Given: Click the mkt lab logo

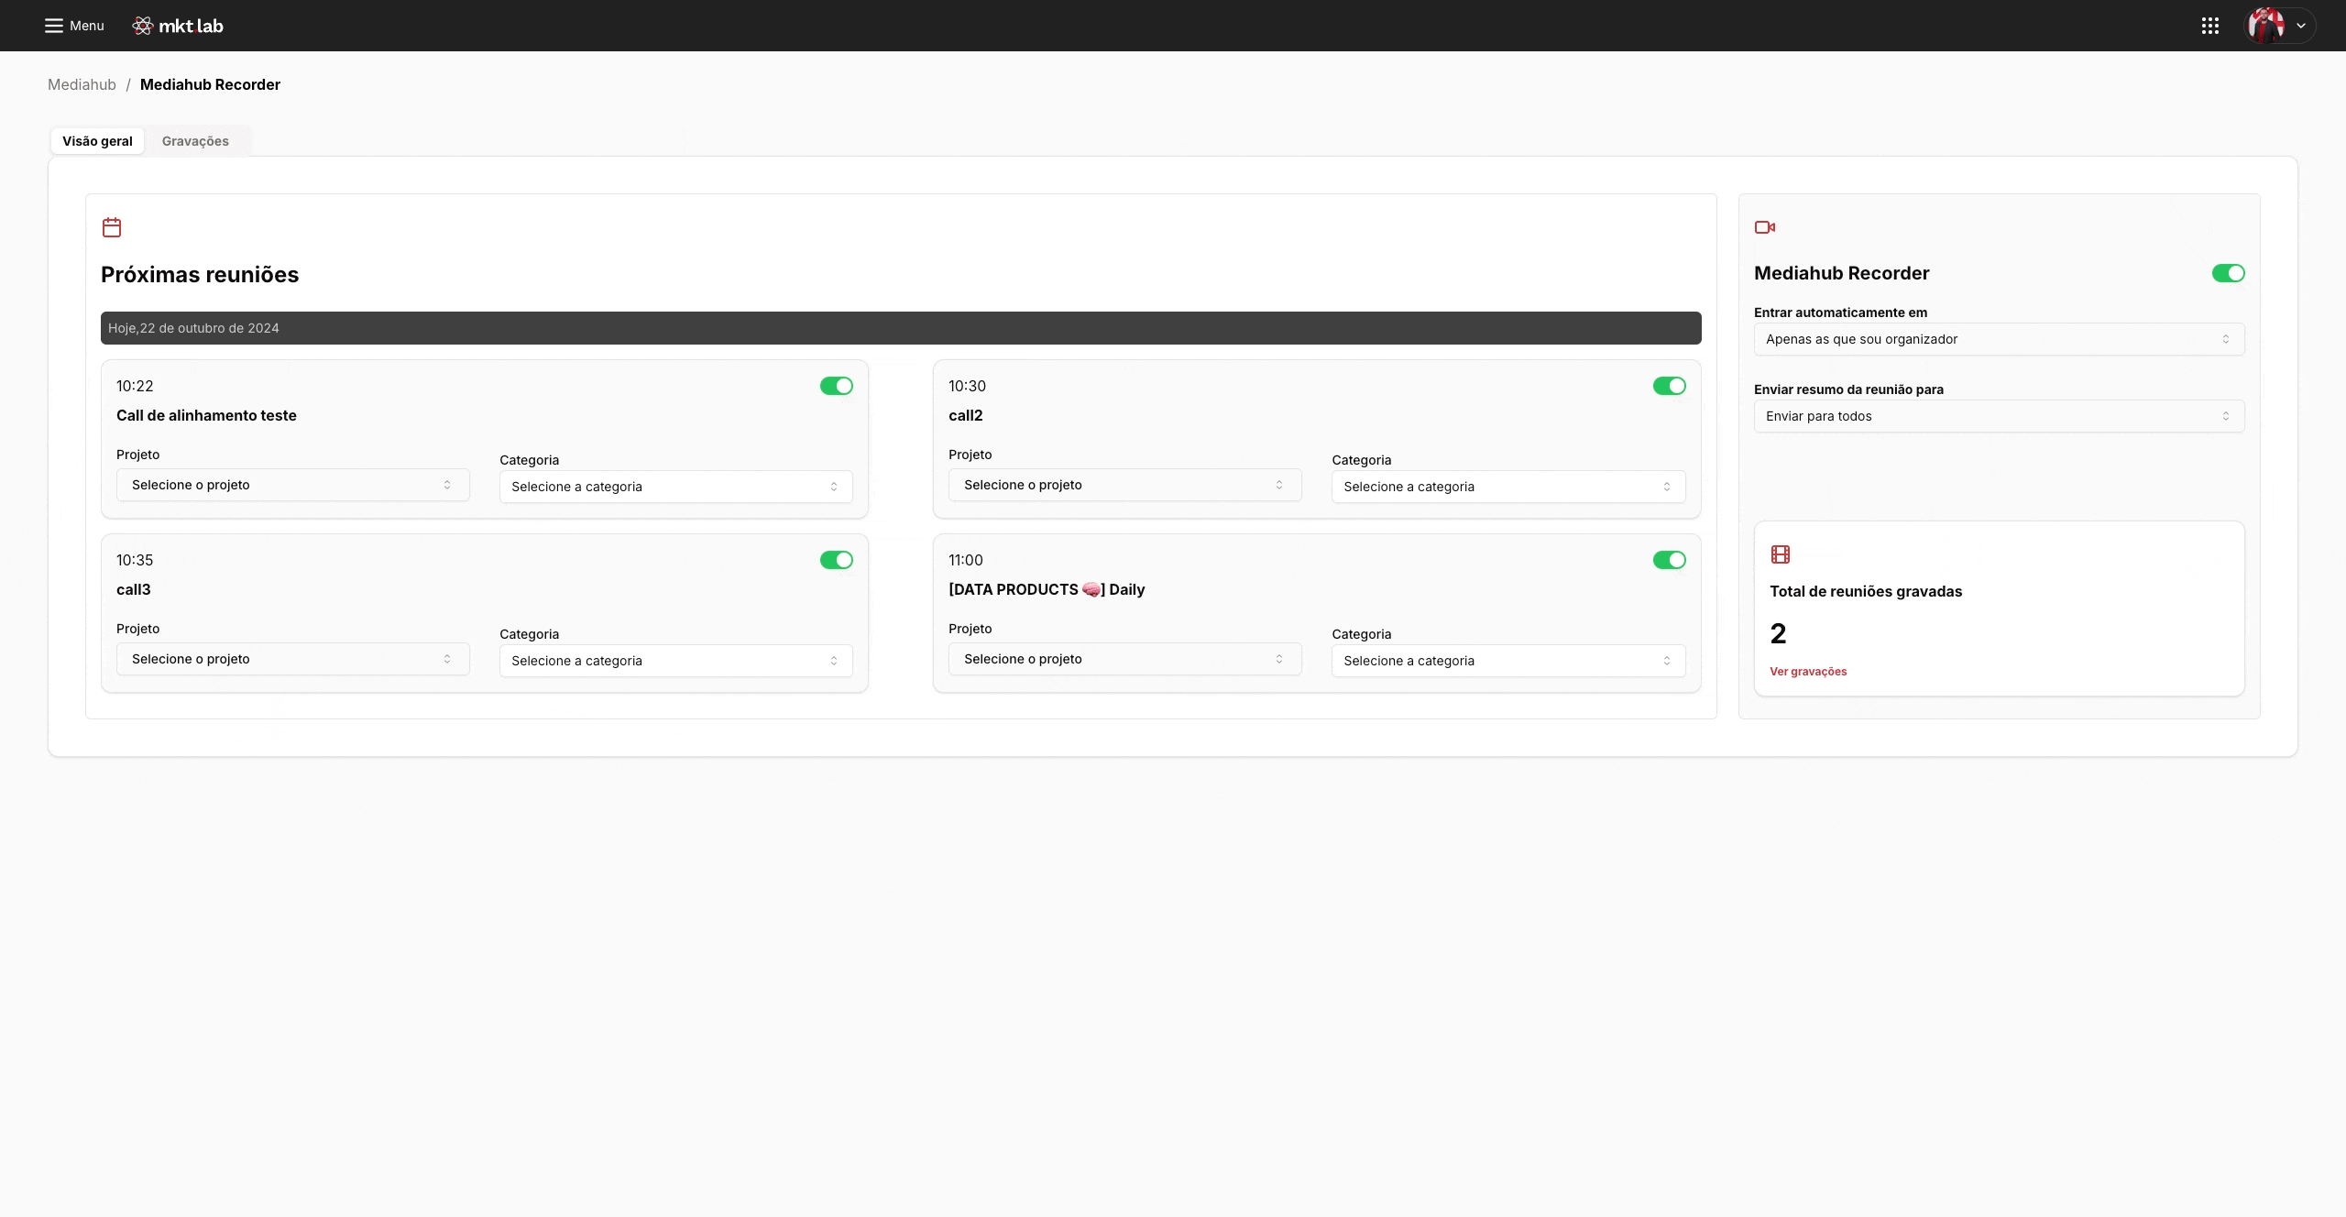Looking at the screenshot, I should pyautogui.click(x=177, y=26).
